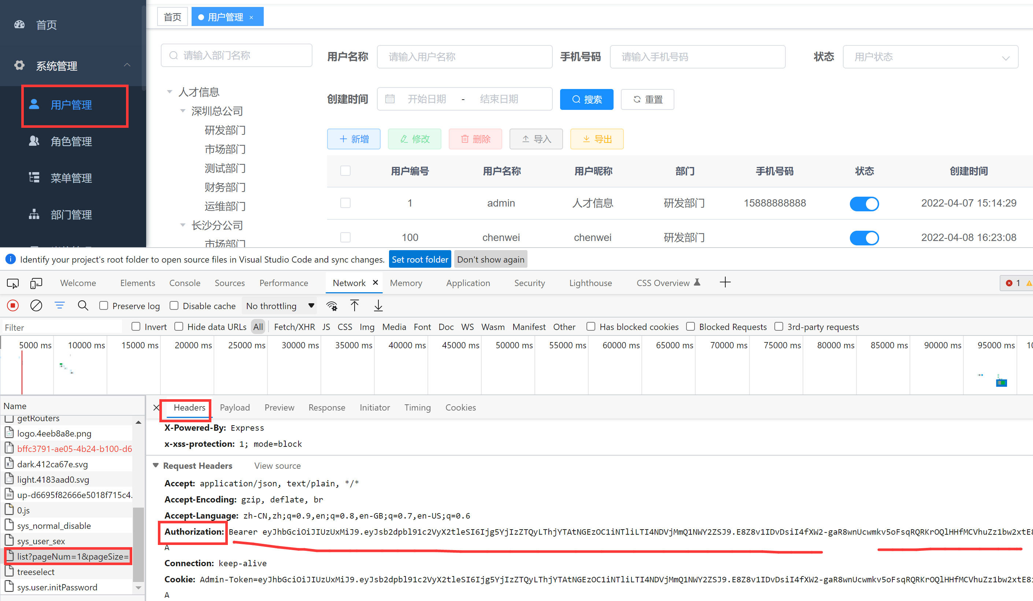
Task: Toggle the device emulation icon
Action: click(36, 283)
